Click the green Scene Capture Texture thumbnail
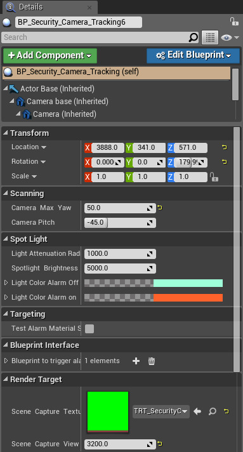 108,412
